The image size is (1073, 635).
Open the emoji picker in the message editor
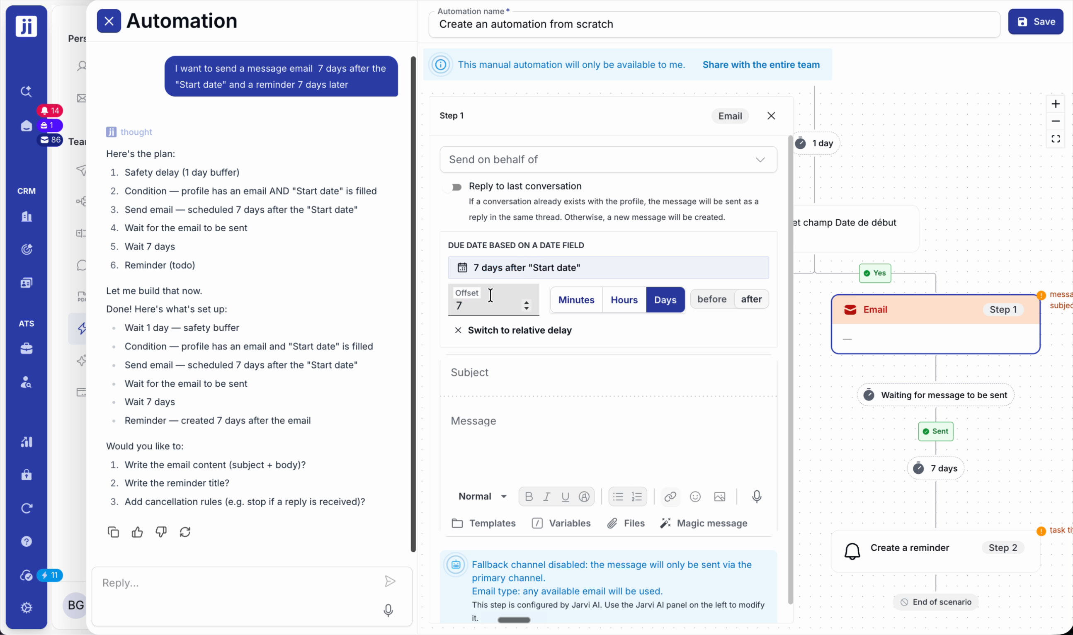[695, 497]
